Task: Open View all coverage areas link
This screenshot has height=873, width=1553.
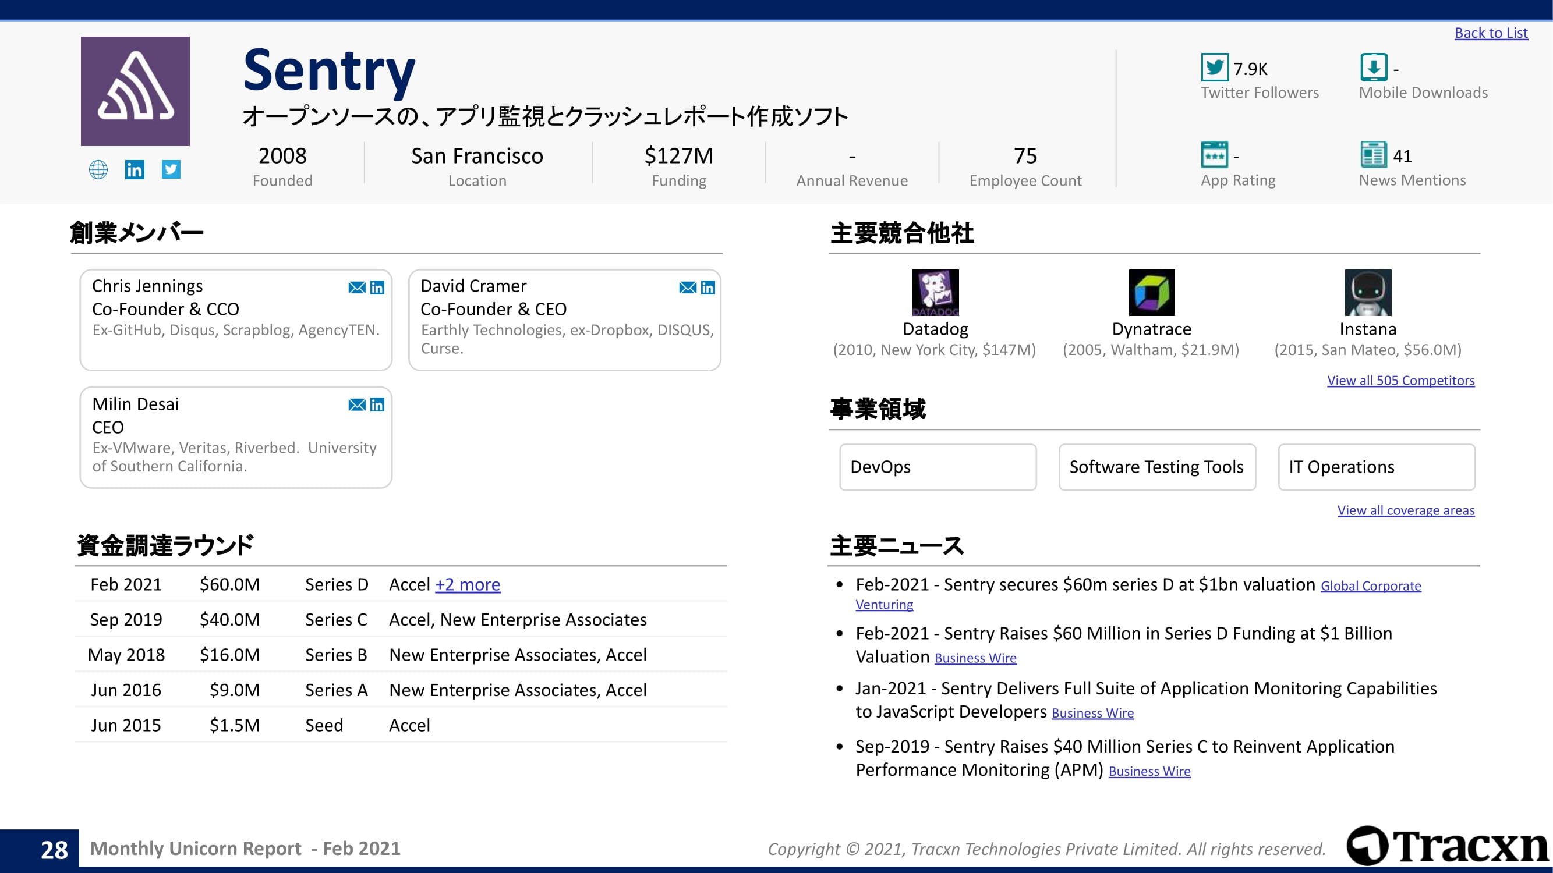Action: (1405, 511)
